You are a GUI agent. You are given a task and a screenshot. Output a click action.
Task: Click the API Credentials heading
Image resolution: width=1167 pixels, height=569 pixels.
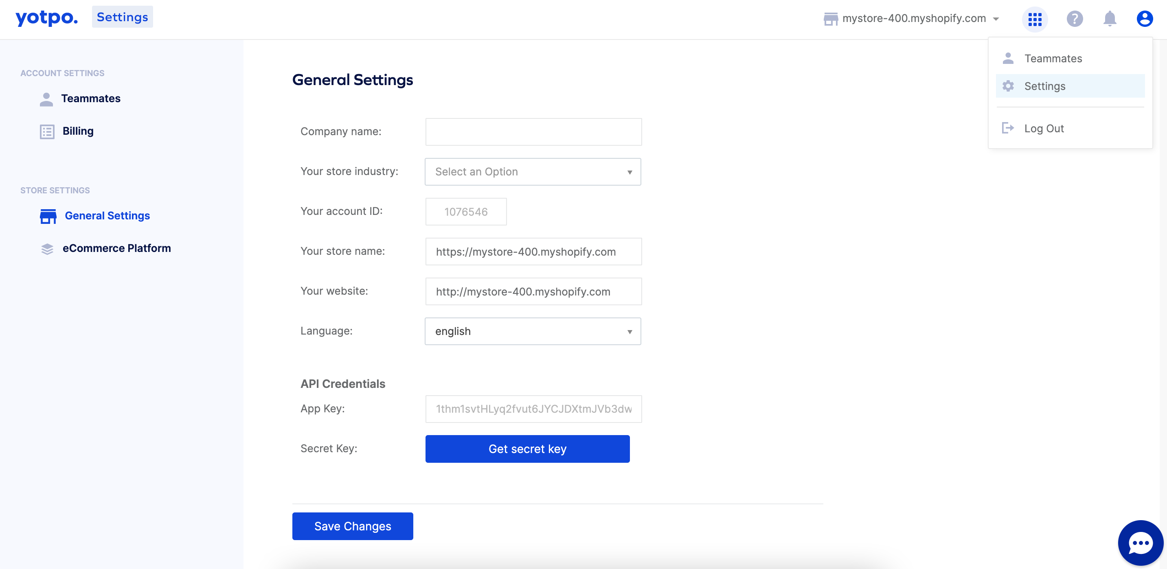pos(343,384)
